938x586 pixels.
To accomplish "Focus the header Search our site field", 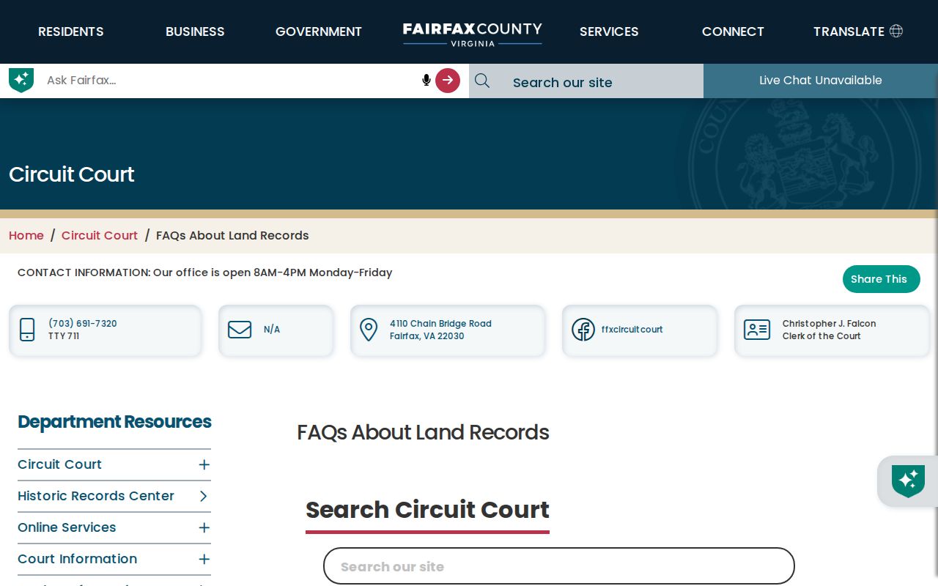I will [601, 82].
